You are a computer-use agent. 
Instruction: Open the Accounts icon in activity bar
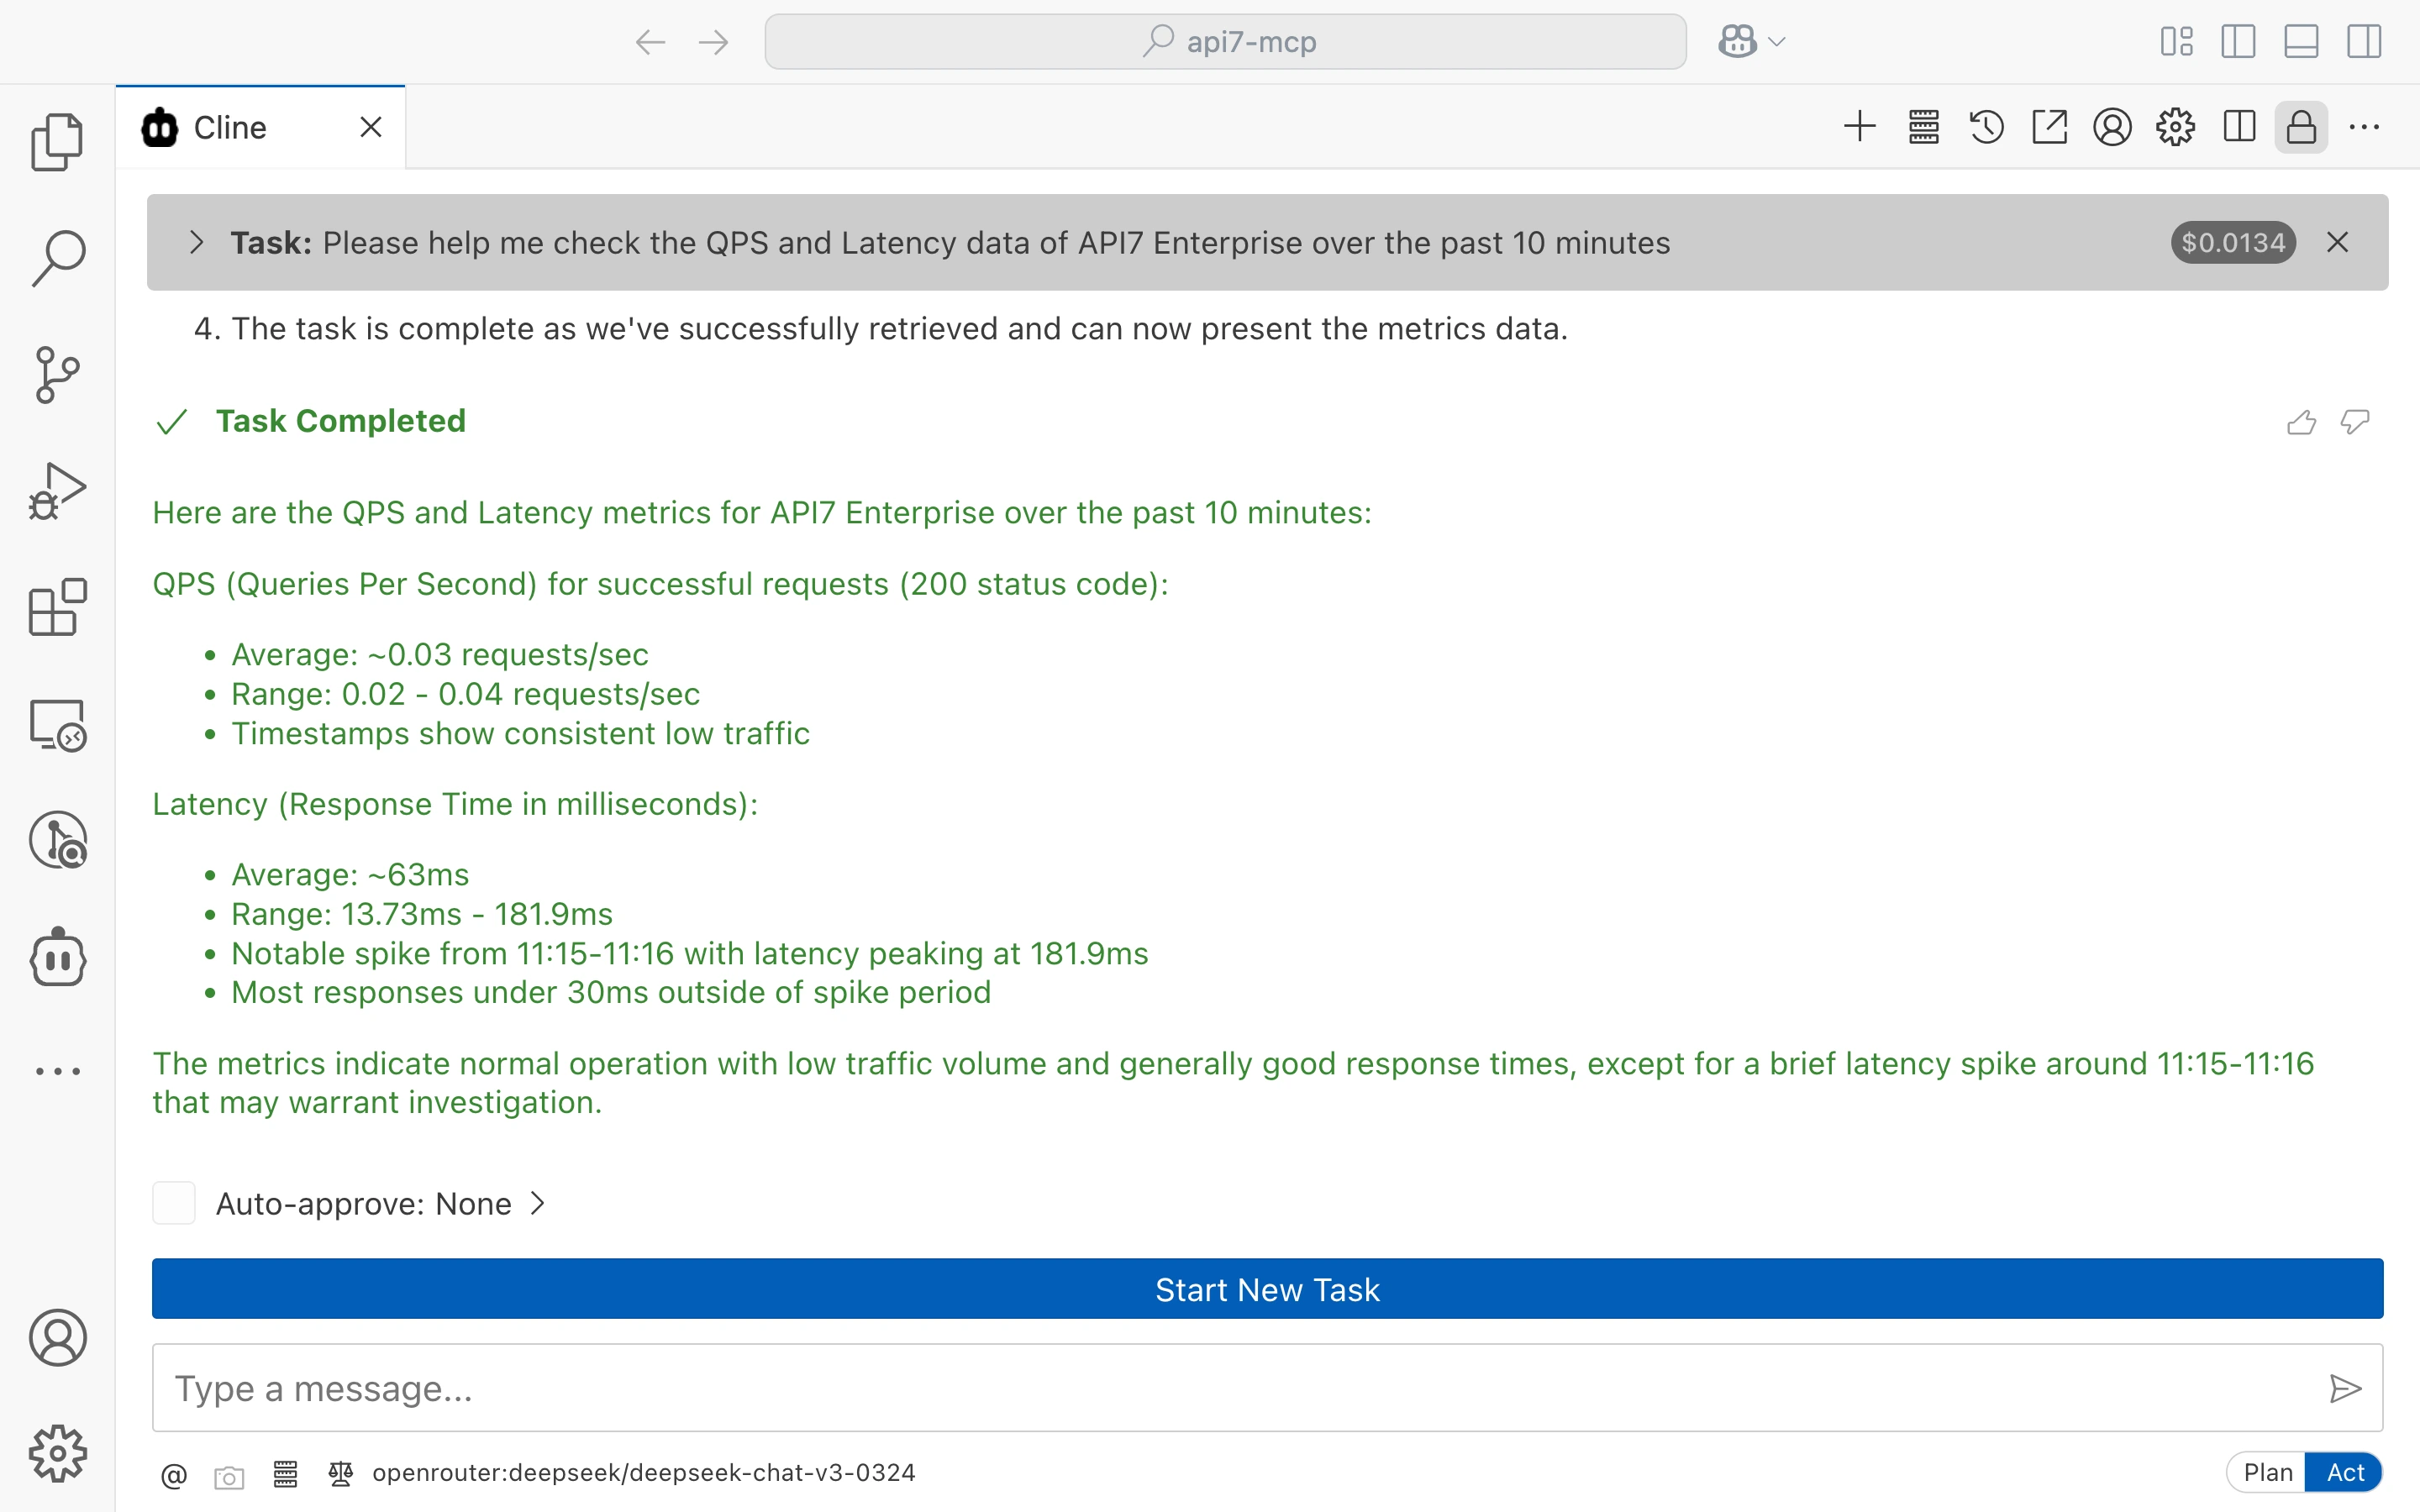(x=57, y=1338)
